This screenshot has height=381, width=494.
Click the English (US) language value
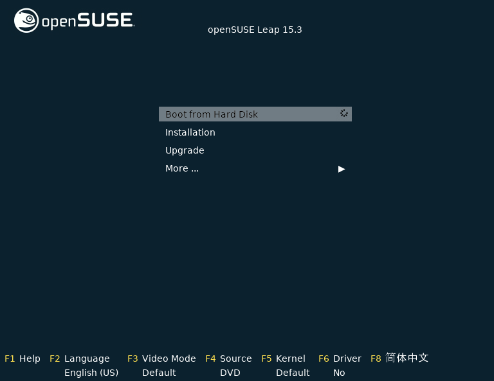point(91,373)
